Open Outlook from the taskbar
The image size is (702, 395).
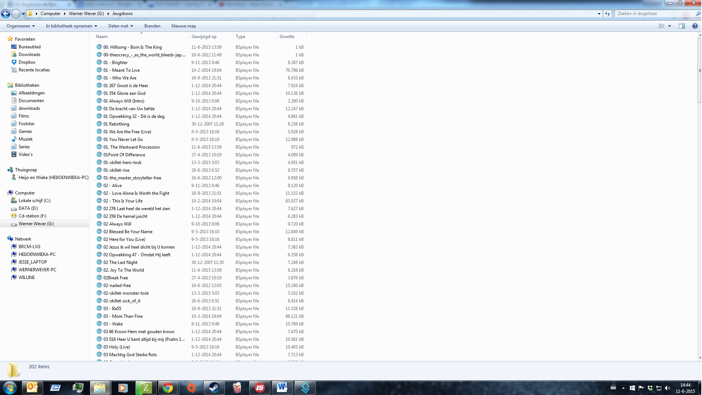[x=32, y=388]
